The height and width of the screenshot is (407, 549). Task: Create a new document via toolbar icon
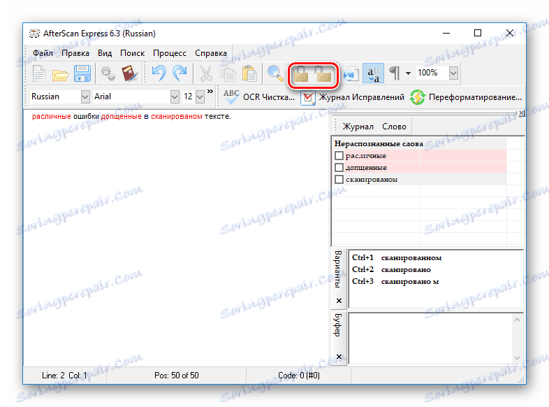pos(39,73)
